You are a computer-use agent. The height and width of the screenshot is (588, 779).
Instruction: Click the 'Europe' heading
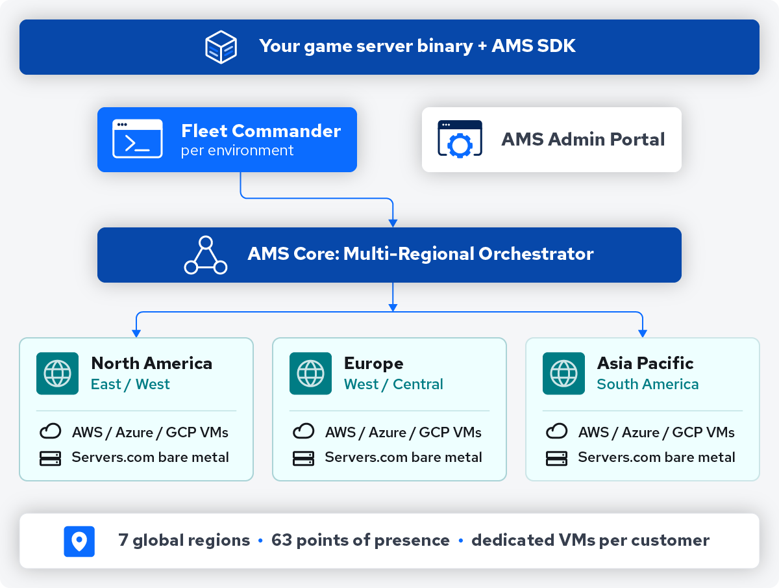[374, 364]
